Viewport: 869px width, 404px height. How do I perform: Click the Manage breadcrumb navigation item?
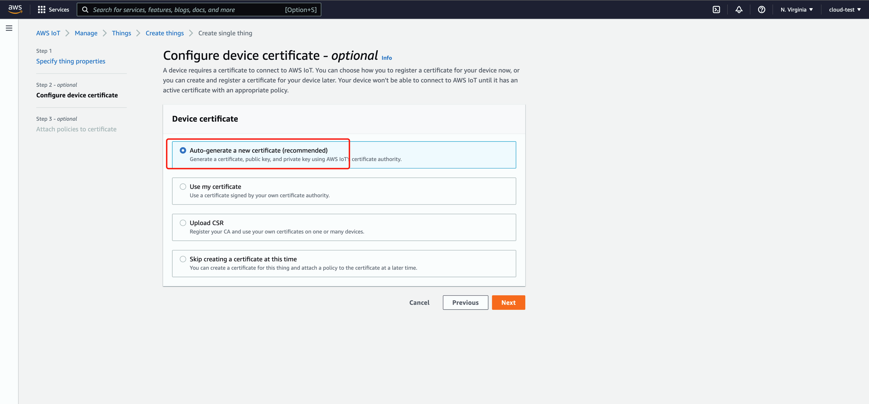coord(87,33)
